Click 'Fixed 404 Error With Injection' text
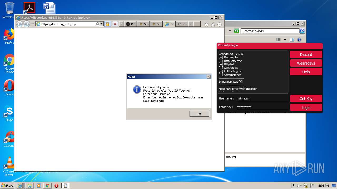The image size is (337, 189). point(238,89)
